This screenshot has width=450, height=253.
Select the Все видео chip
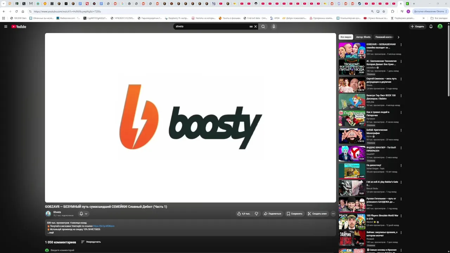[x=346, y=37]
